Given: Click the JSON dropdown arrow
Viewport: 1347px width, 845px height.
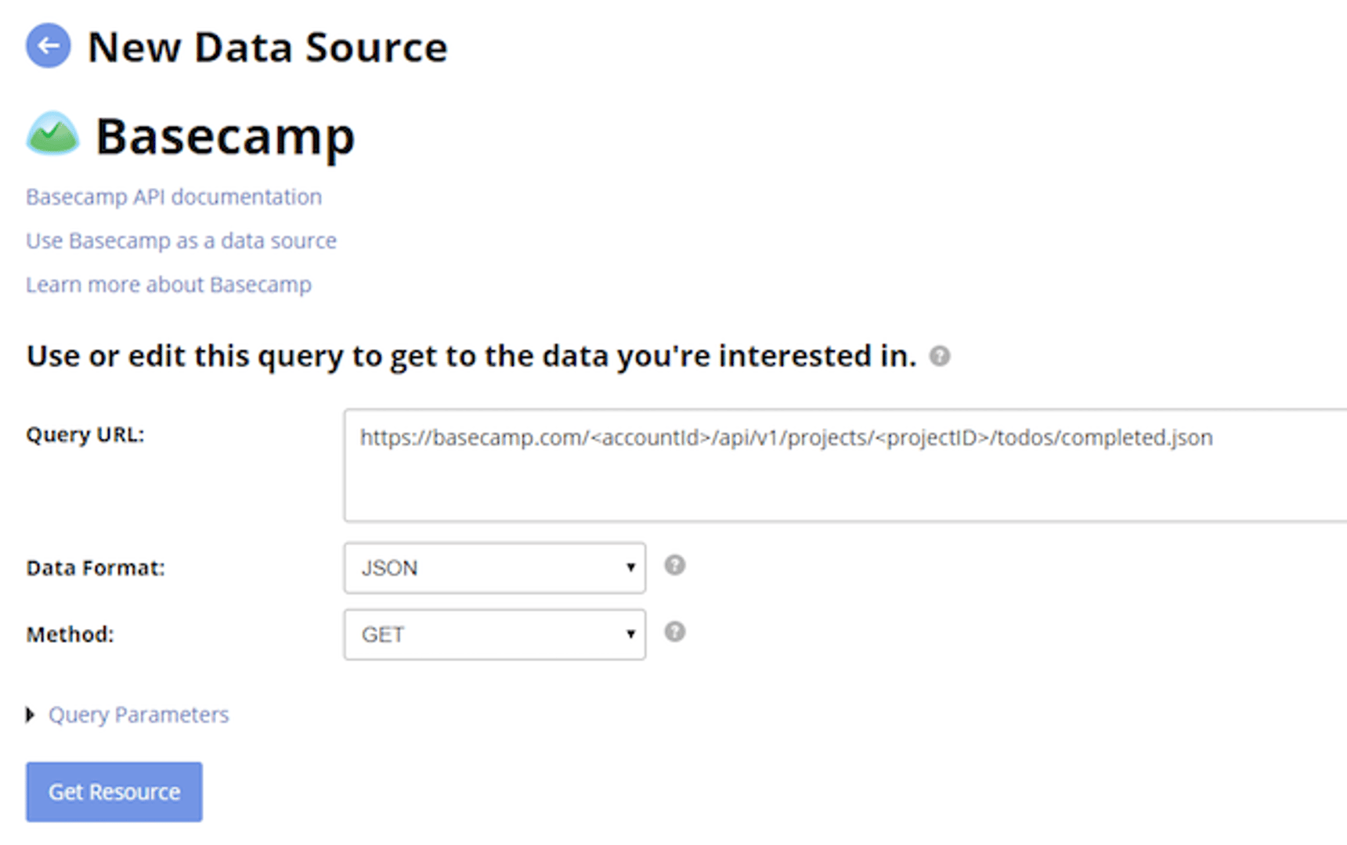Looking at the screenshot, I should point(630,568).
